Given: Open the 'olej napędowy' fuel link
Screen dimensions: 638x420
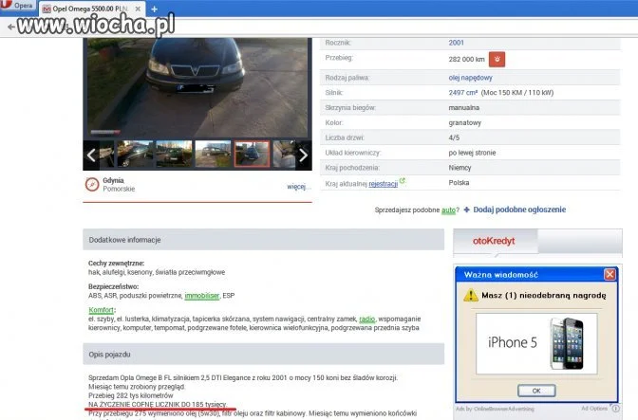Looking at the screenshot, I should point(470,78).
